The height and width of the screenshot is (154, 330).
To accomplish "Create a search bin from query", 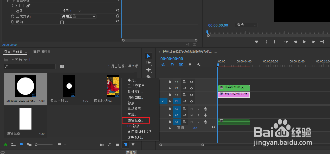I will (x=62, y=66).
